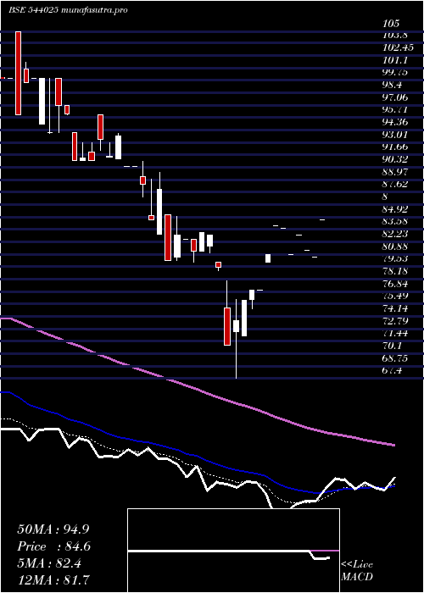
Task: Click the 101.1 price level label
Action: tap(395, 60)
